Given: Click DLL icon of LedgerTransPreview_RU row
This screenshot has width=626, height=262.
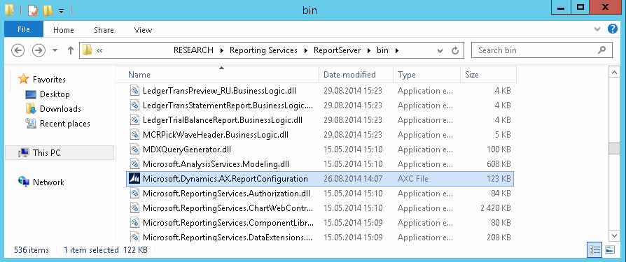Looking at the screenshot, I should point(134,91).
